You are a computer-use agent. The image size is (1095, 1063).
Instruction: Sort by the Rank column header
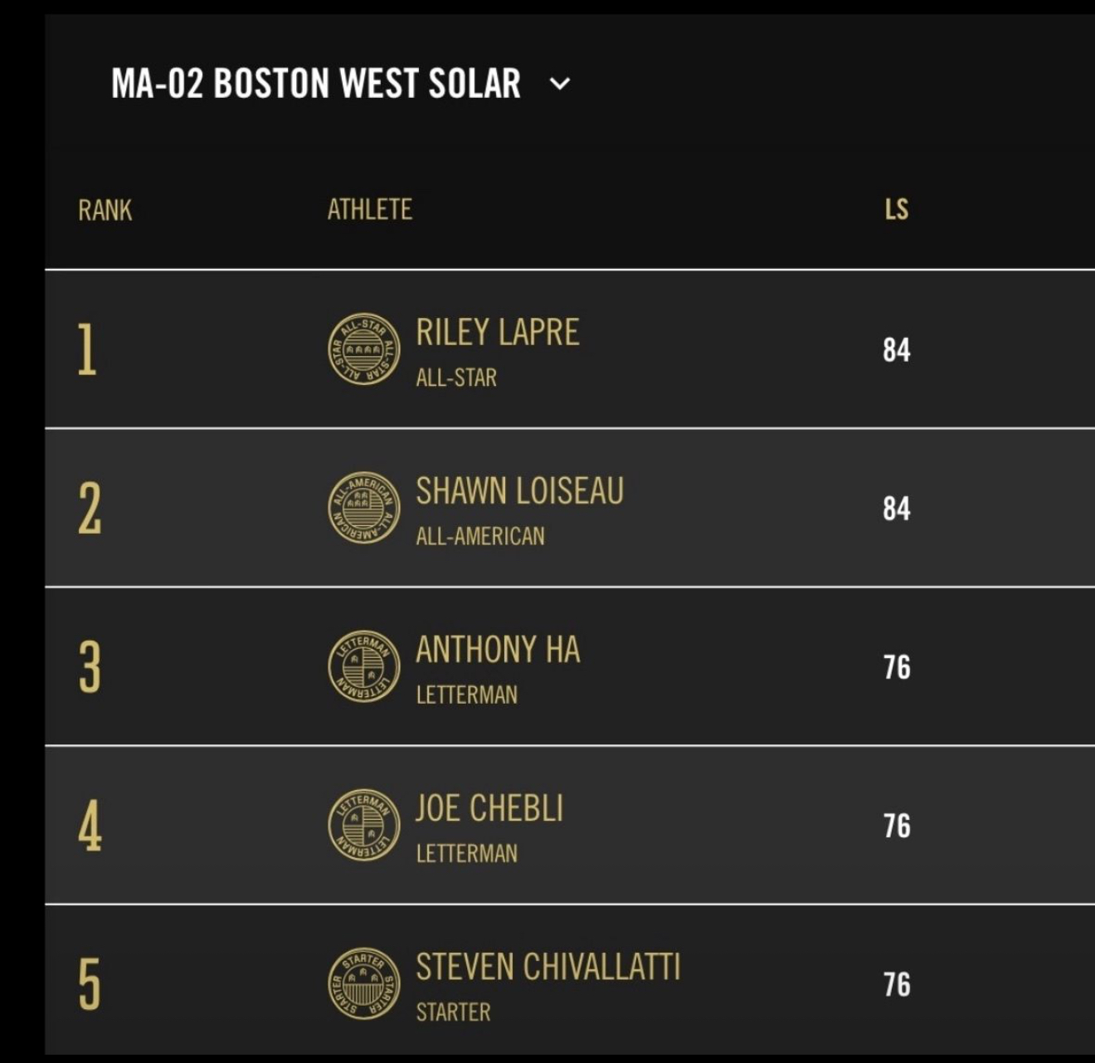coord(105,210)
